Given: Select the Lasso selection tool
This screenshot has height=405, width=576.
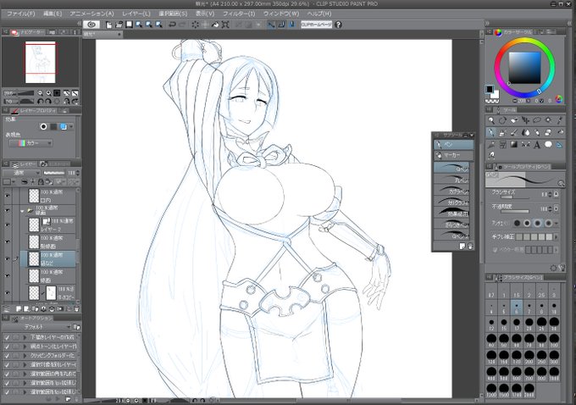Looking at the screenshot, I should point(537,120).
